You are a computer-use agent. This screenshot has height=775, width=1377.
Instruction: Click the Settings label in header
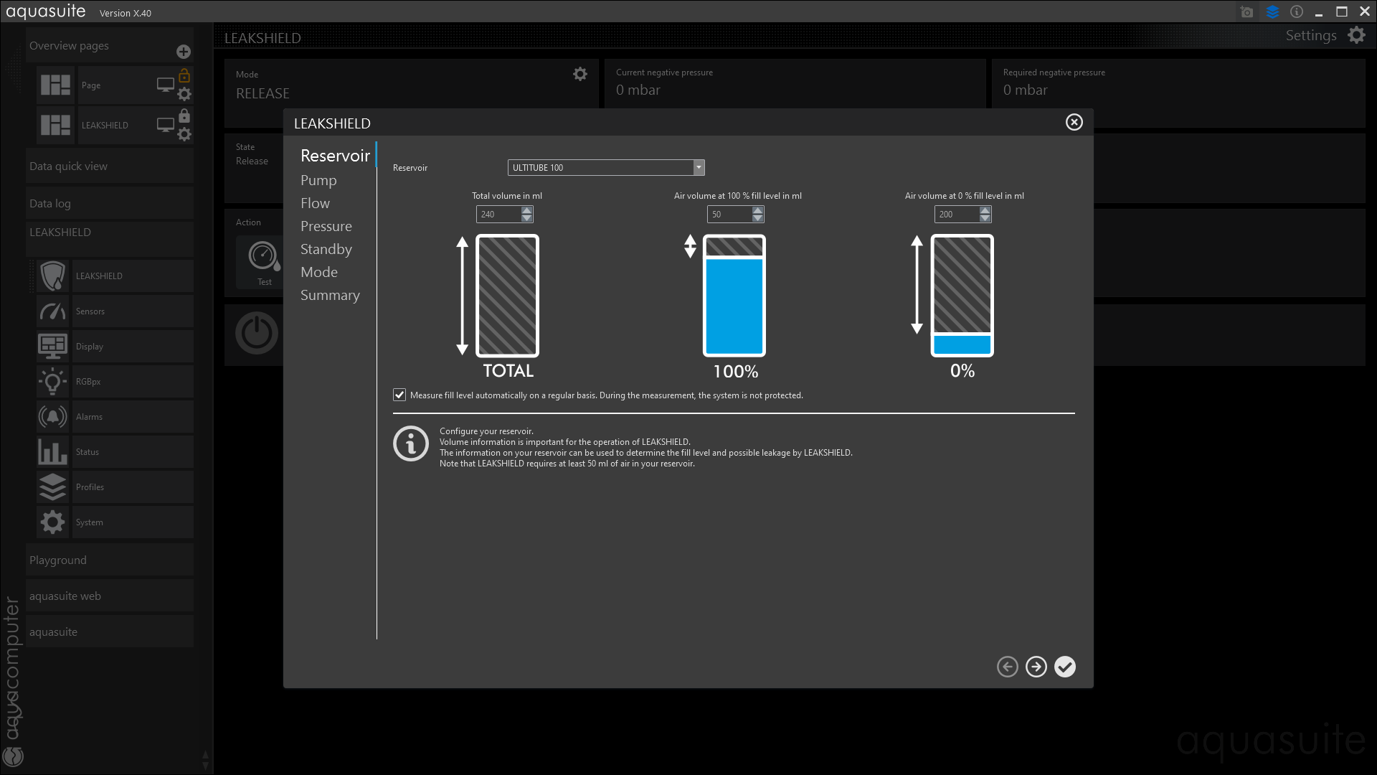1310,35
